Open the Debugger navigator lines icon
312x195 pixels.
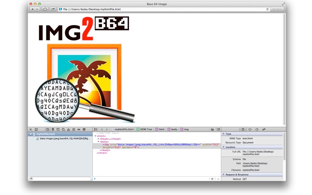click(x=74, y=129)
